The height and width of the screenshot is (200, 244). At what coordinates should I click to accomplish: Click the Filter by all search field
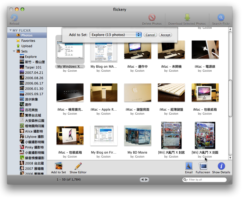[204, 180]
